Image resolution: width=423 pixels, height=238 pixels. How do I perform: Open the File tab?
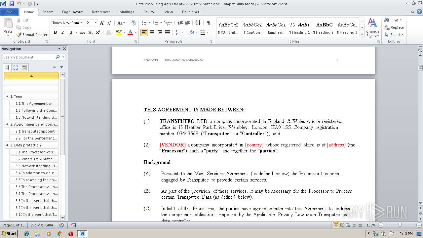coord(9,12)
